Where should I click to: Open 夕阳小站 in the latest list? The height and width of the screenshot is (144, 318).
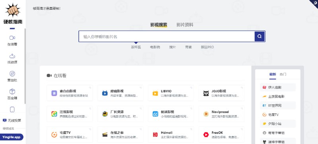click(x=277, y=123)
